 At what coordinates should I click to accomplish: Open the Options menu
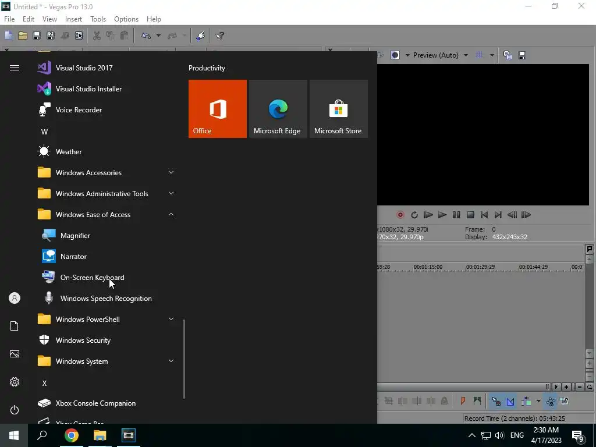tap(126, 19)
